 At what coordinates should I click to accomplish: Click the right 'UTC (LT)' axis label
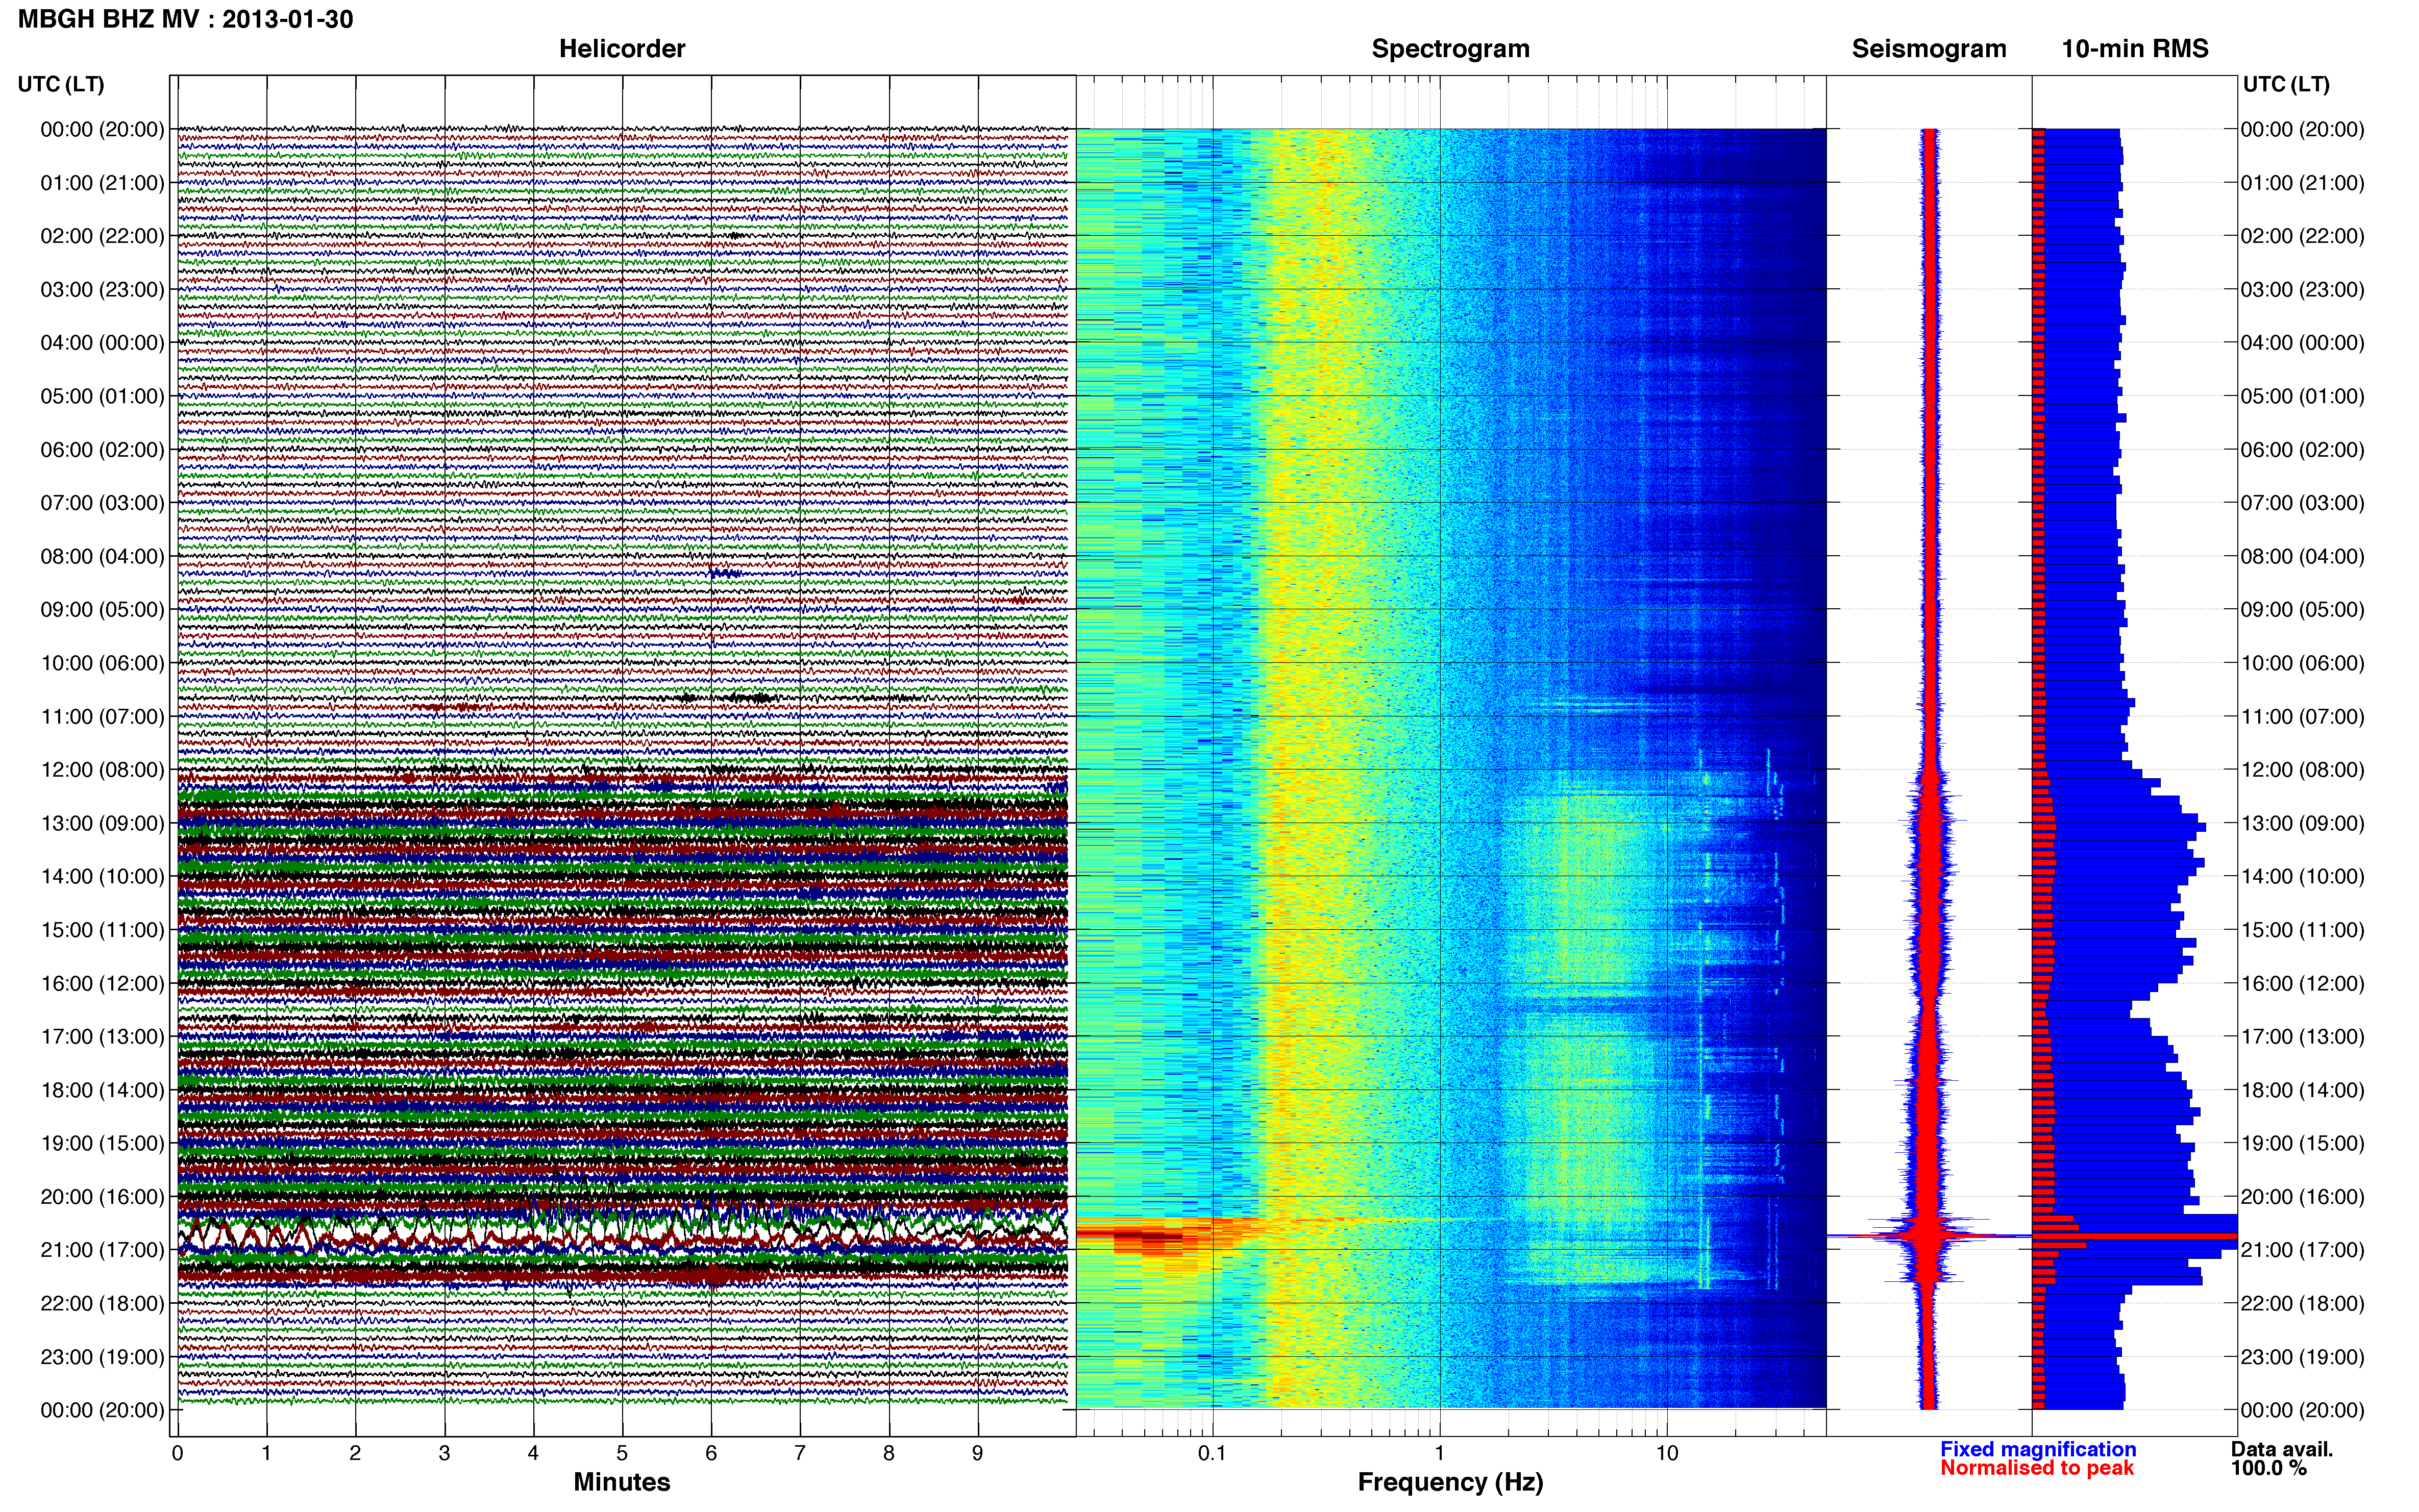coord(2286,84)
